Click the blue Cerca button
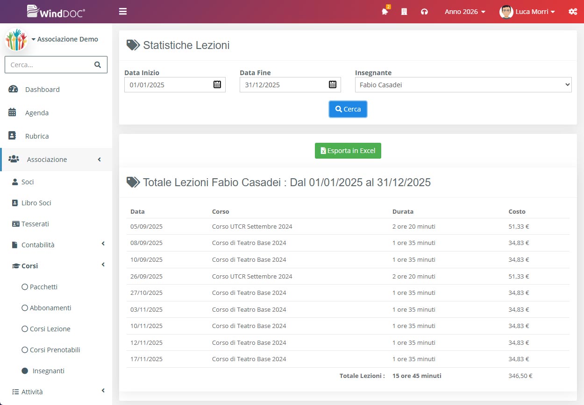Image resolution: width=584 pixels, height=405 pixels. pos(348,109)
